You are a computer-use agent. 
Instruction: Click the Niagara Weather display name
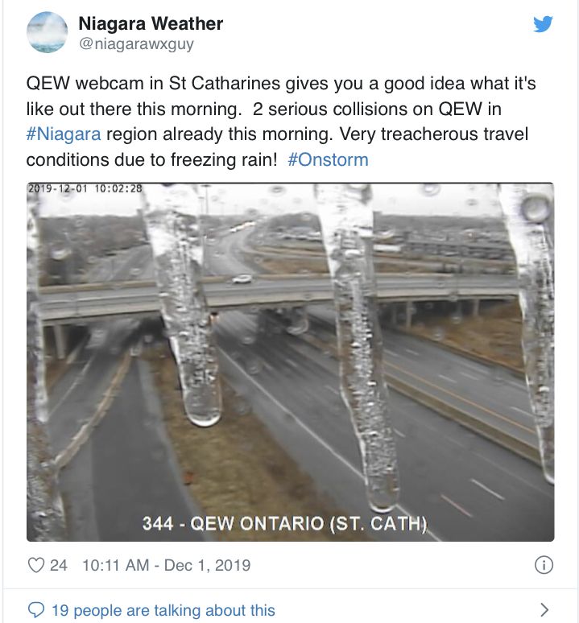(x=151, y=24)
